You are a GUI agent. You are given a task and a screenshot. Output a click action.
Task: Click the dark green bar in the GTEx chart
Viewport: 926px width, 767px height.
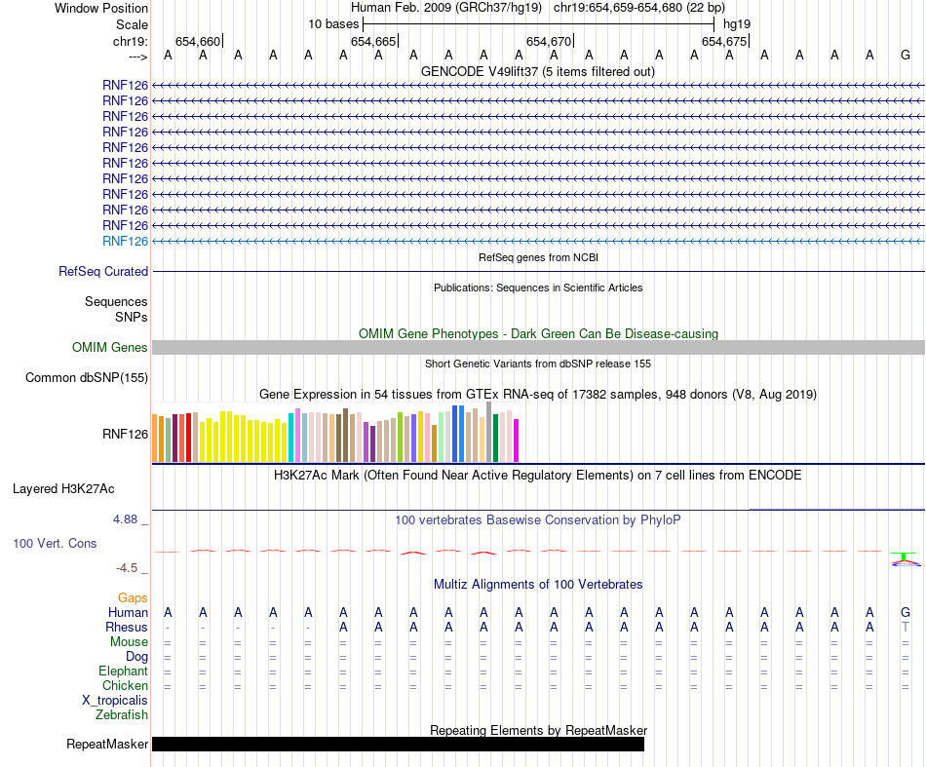(495, 438)
